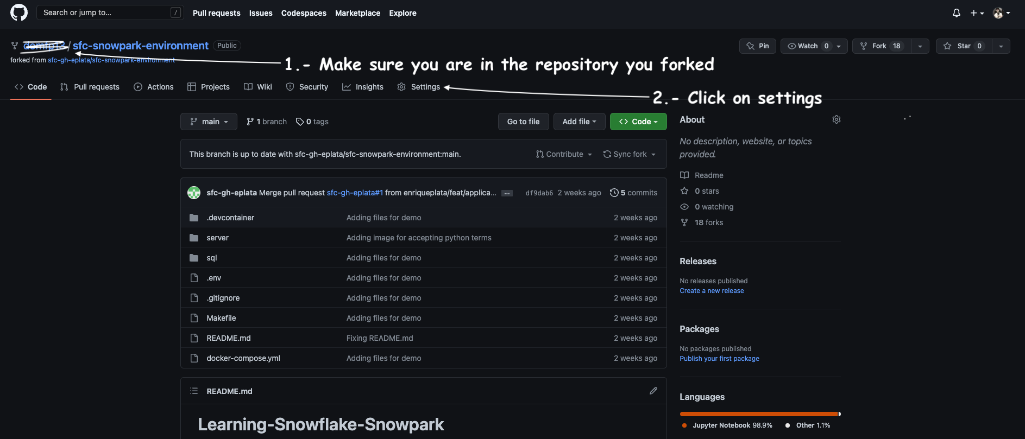This screenshot has height=439, width=1025.
Task: Click Go to file button
Action: tap(524, 122)
